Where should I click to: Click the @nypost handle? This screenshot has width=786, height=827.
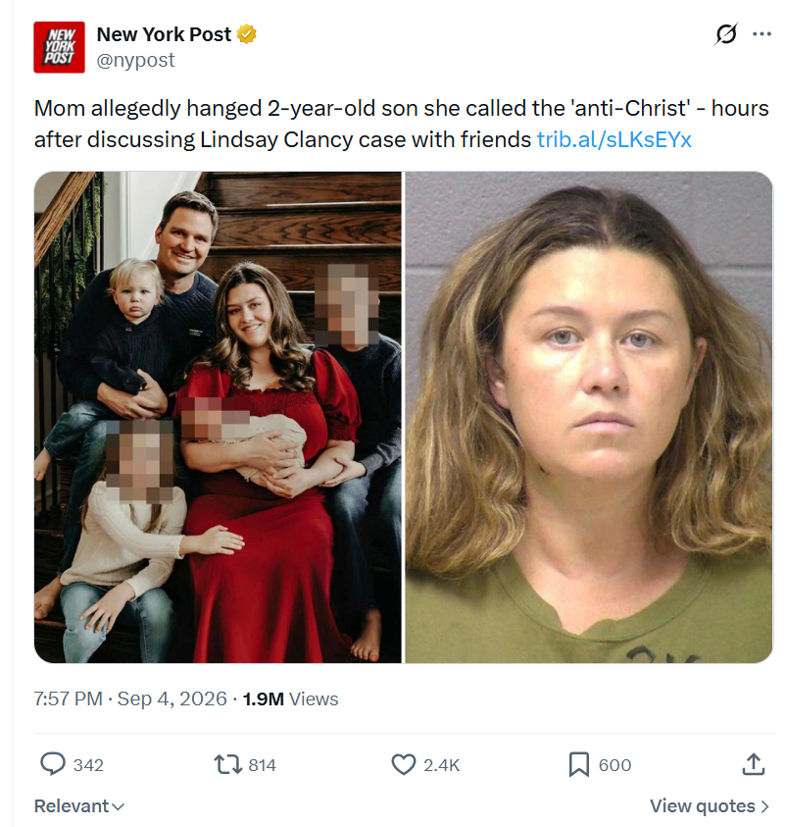click(135, 60)
